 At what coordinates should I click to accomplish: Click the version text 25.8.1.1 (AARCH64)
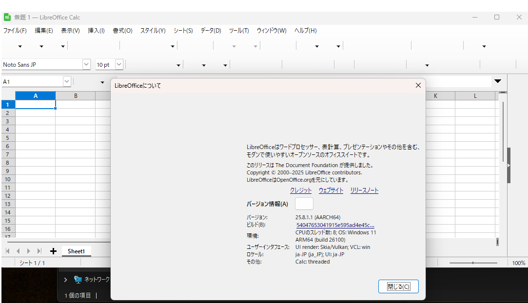(318, 217)
